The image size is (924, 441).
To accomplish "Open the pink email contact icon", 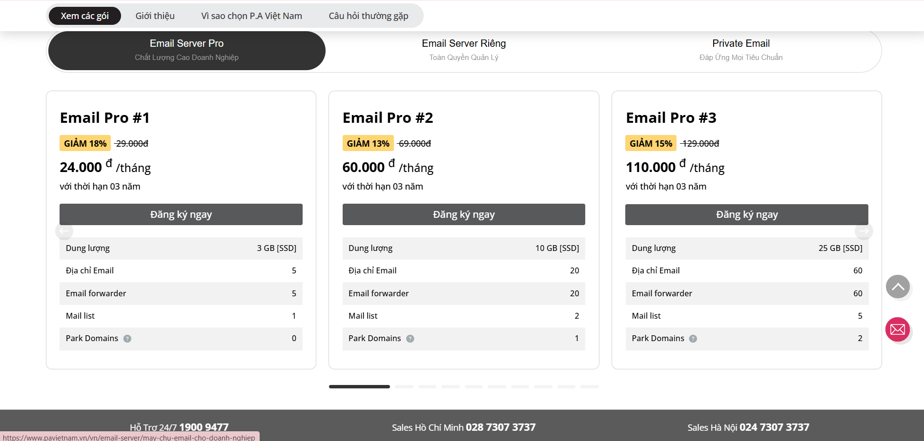I will [897, 330].
